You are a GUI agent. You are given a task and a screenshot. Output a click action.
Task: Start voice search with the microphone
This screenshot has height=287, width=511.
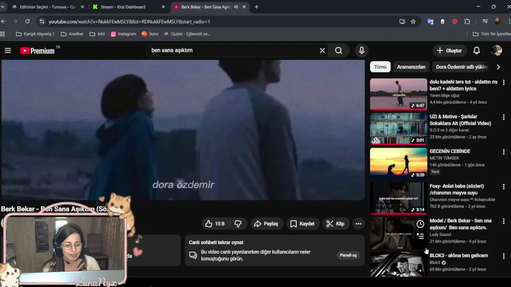[362, 51]
